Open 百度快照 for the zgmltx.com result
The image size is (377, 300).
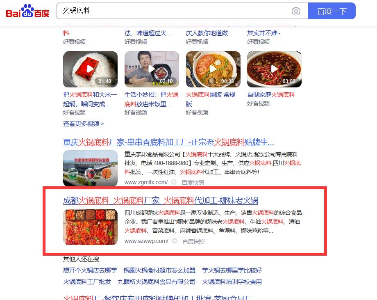pos(193,183)
